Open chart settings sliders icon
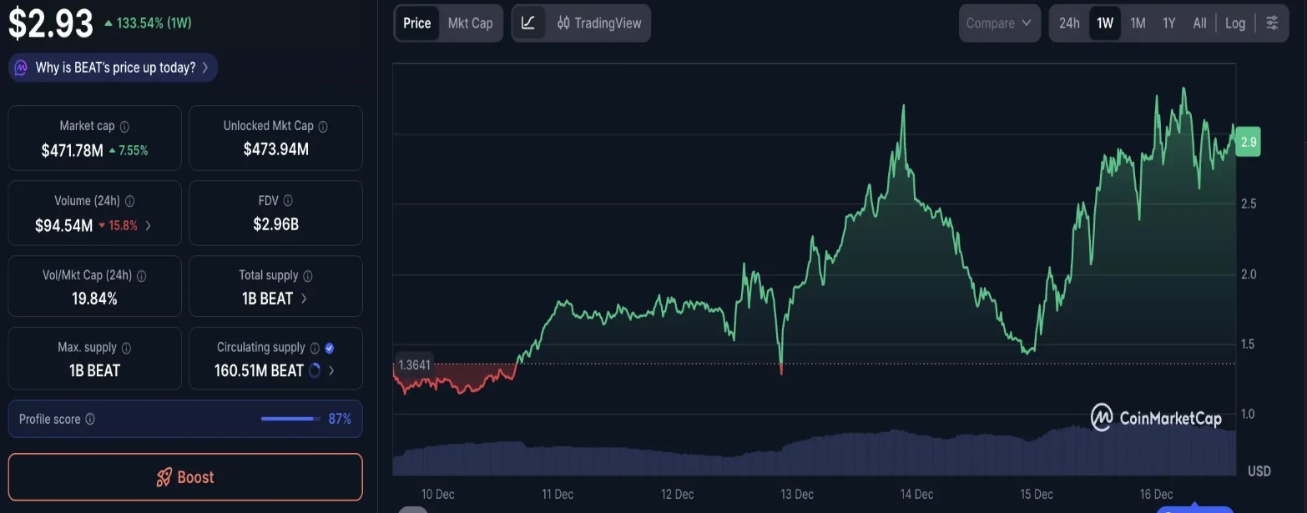1307x513 pixels. [x=1272, y=23]
